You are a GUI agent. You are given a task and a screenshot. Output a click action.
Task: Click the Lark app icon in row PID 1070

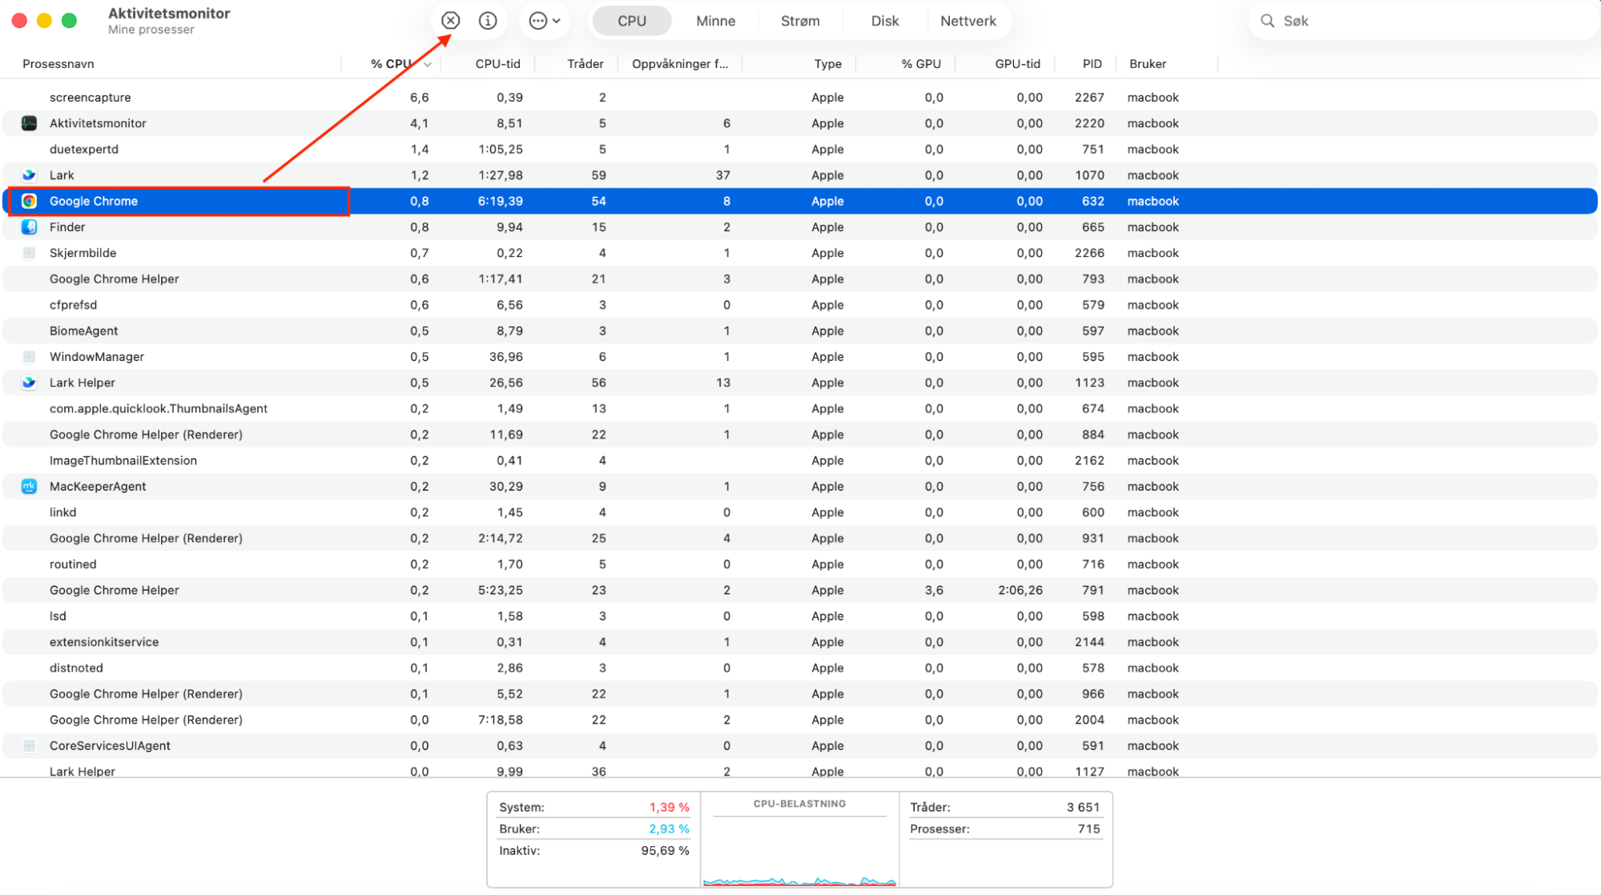[29, 175]
